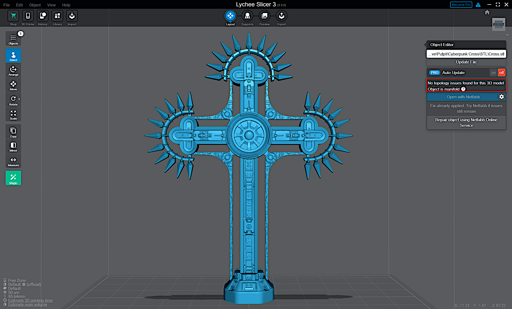Click the Update File button
512x309 pixels.
(466, 62)
